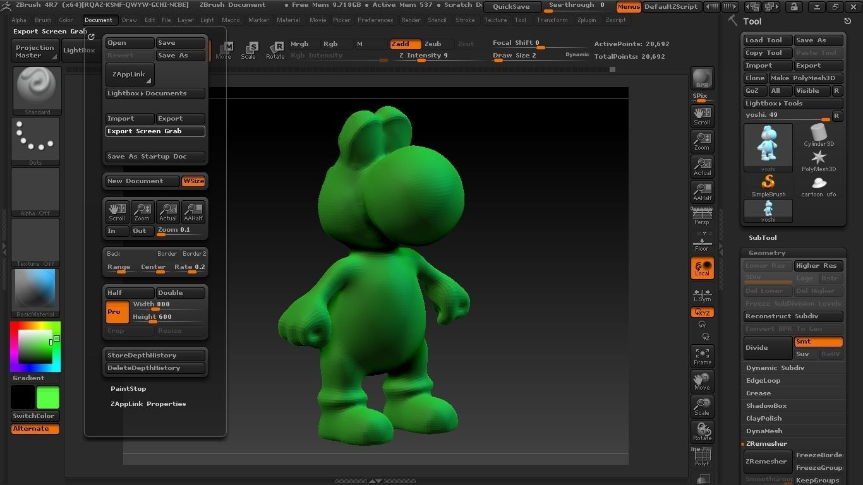Toggle the XYZ rotation button

click(702, 313)
